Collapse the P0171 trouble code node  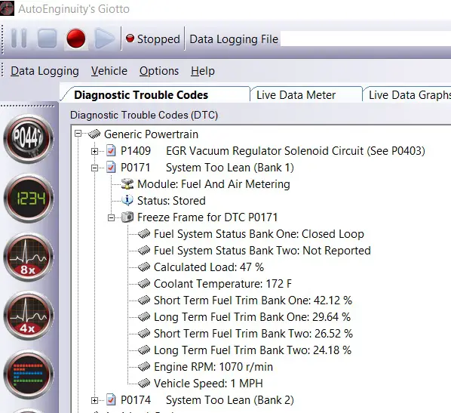[x=94, y=168]
